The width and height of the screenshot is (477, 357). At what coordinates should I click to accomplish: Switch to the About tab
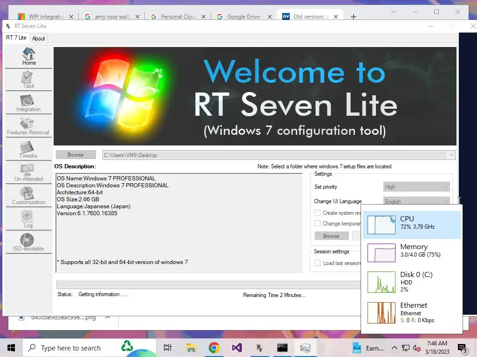pyautogui.click(x=38, y=38)
